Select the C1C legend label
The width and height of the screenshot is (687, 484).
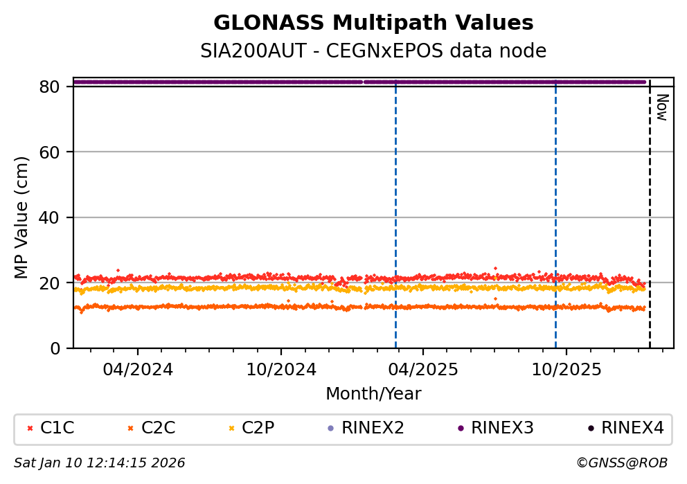coord(57,429)
